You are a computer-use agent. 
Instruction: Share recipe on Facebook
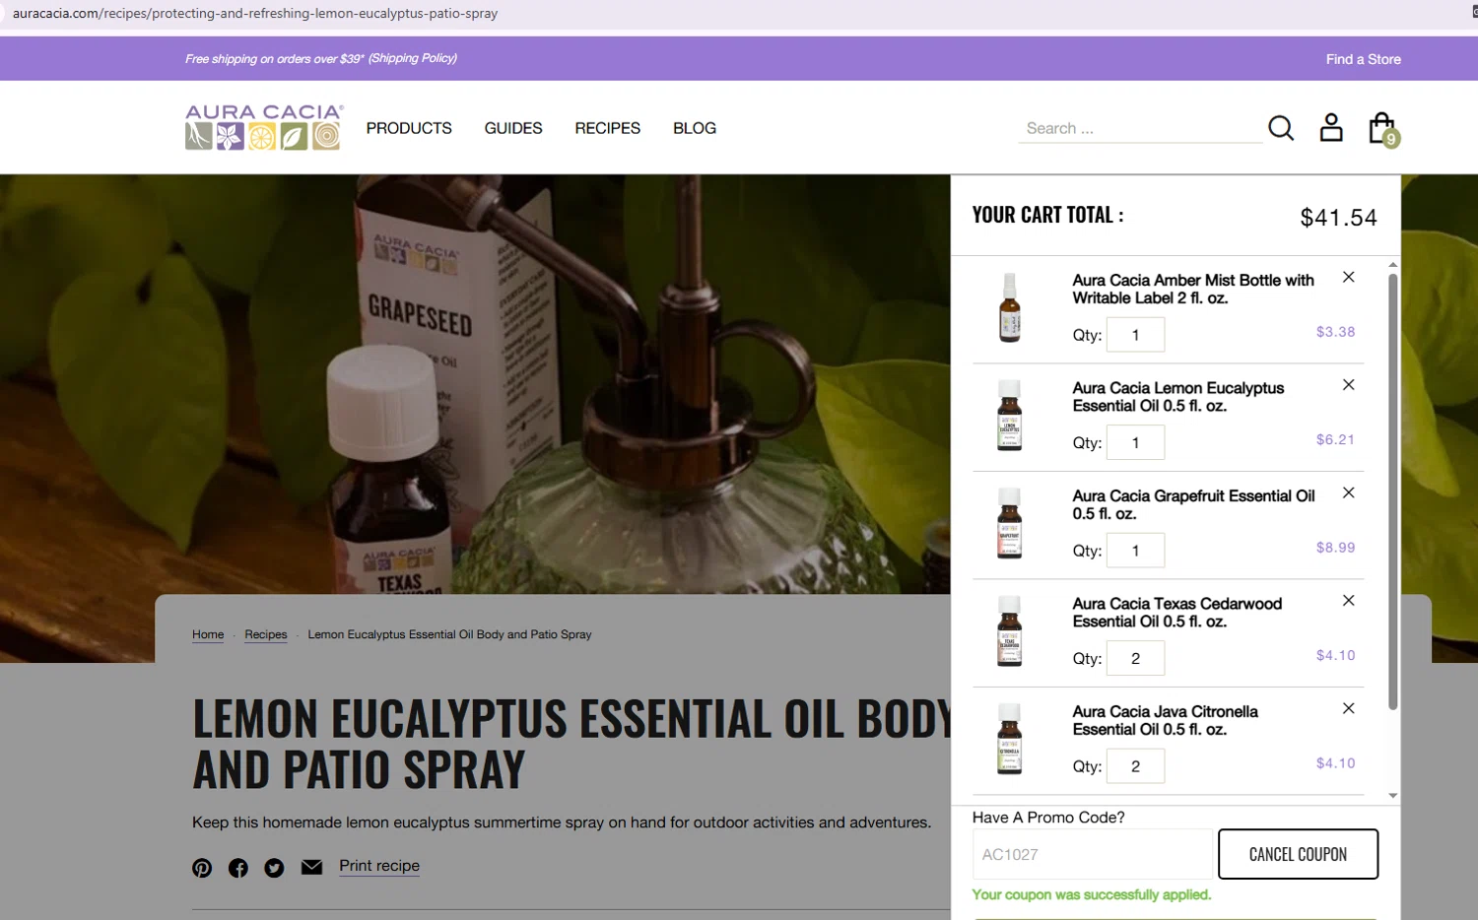[238, 868]
